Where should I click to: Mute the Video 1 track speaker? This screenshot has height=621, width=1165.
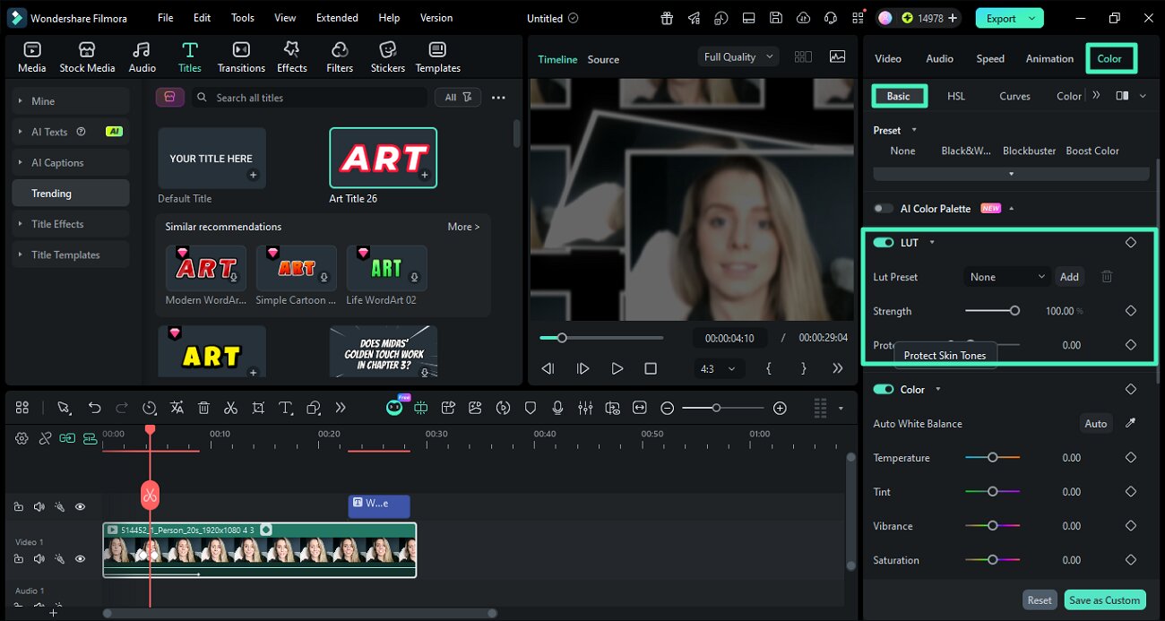[39, 559]
